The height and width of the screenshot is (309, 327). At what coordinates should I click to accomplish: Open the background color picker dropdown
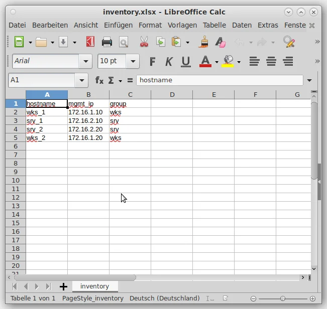tap(239, 62)
